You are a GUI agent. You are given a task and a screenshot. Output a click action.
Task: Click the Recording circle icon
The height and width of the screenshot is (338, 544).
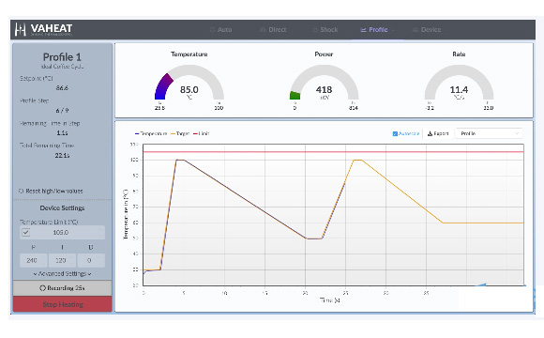pyautogui.click(x=42, y=288)
